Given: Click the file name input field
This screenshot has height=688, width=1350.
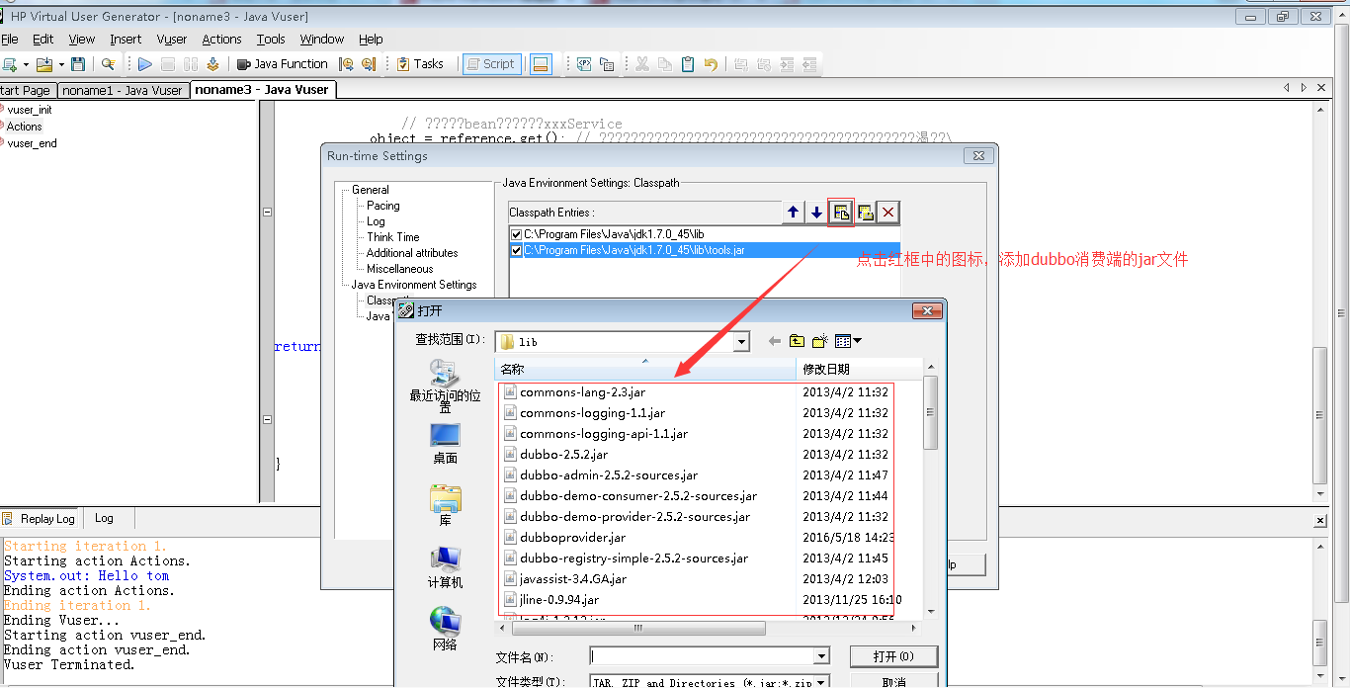Looking at the screenshot, I should pos(702,656).
